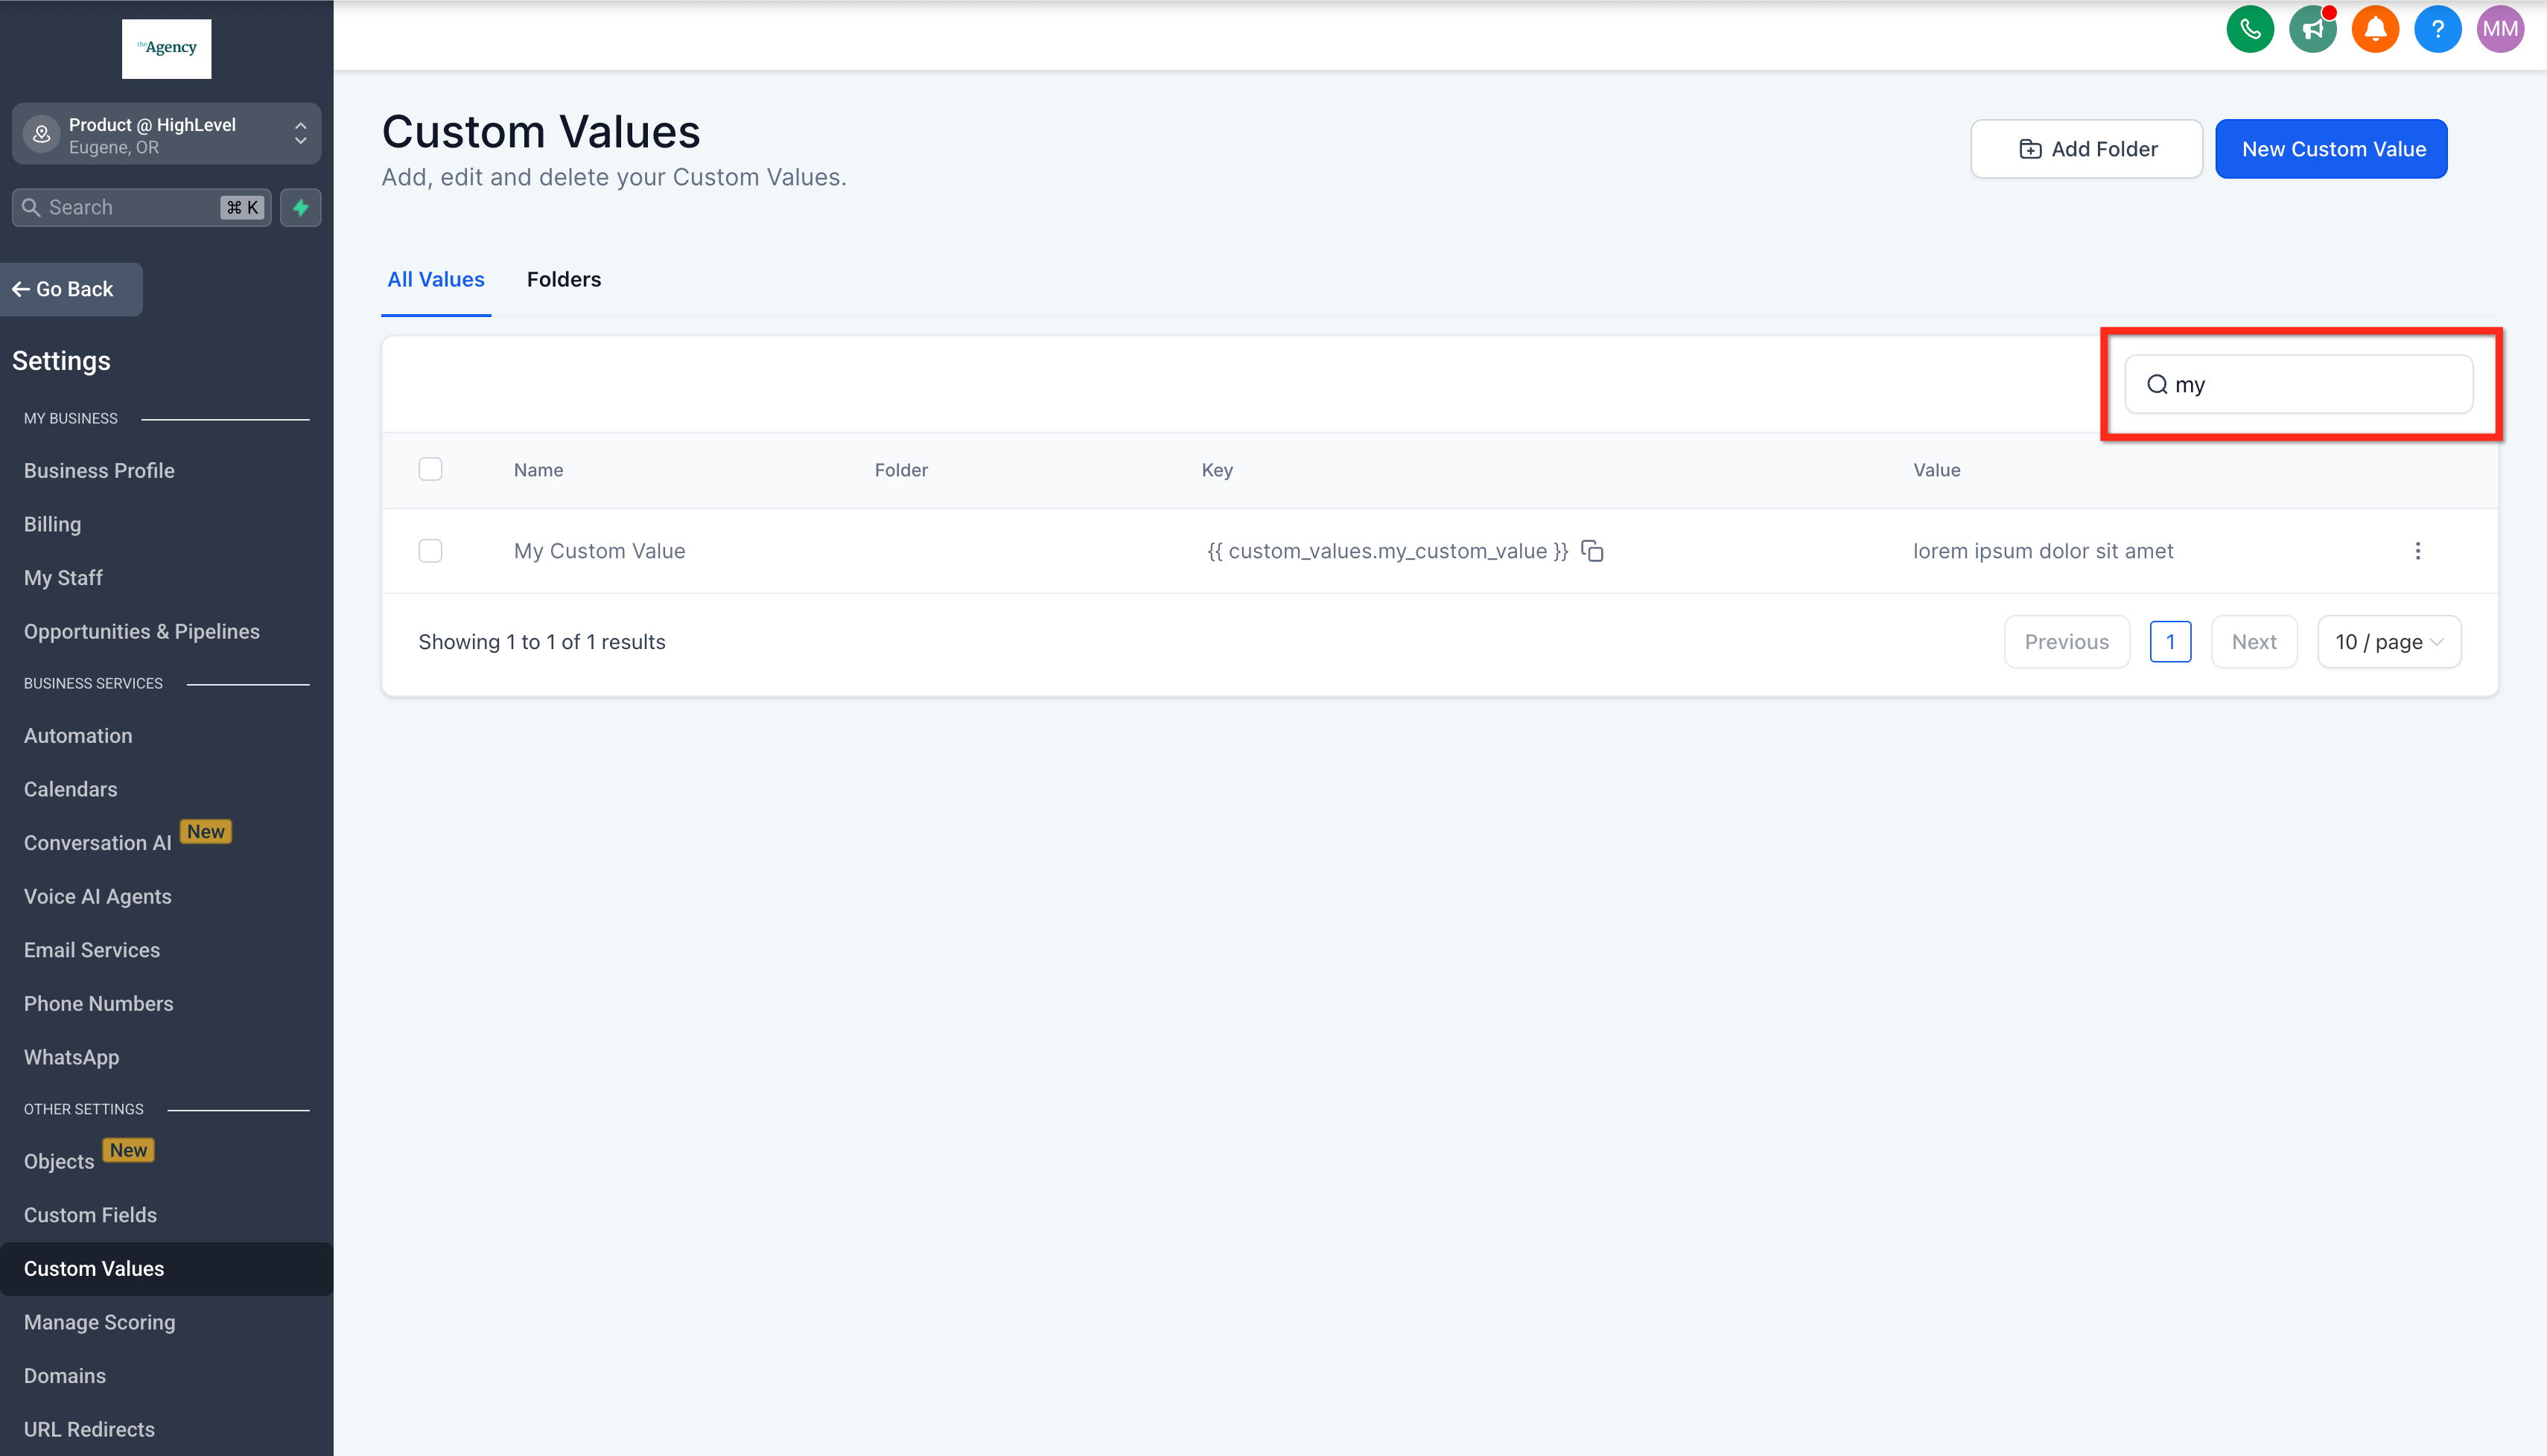Open Custom Fields in the sidebar
Image resolution: width=2547 pixels, height=1456 pixels.
90,1215
